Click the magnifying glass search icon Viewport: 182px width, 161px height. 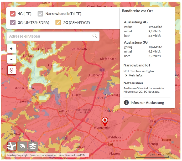click(x=95, y=36)
